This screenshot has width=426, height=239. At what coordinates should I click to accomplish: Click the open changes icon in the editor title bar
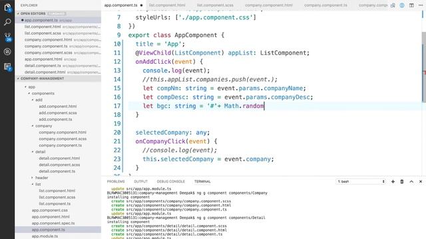[393, 5]
